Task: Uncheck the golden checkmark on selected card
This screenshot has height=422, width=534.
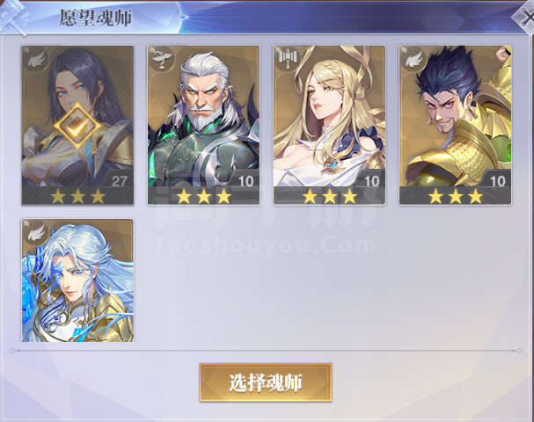Action: (78, 126)
